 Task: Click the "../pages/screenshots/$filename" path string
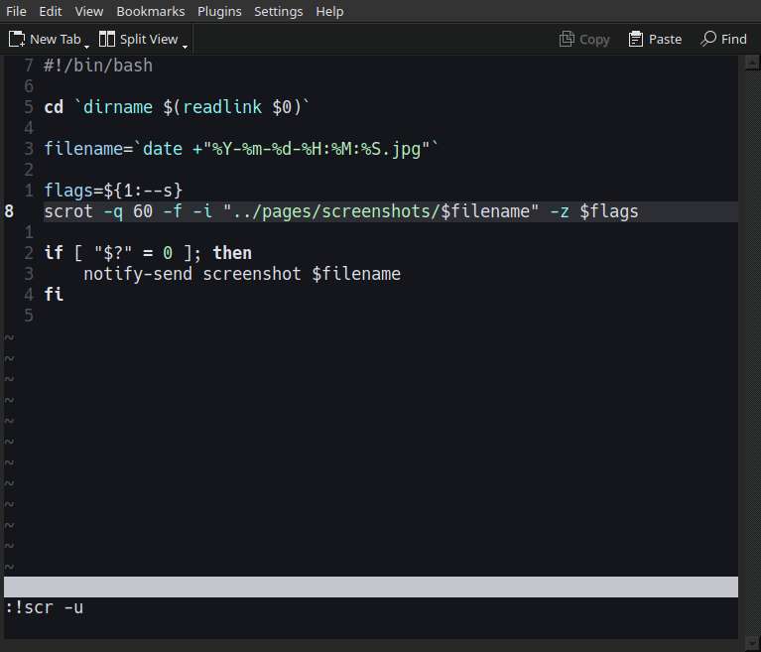pyautogui.click(x=381, y=211)
